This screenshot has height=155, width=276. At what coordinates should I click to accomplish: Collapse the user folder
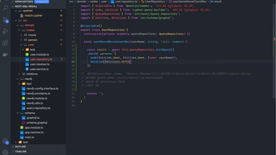[21, 45]
